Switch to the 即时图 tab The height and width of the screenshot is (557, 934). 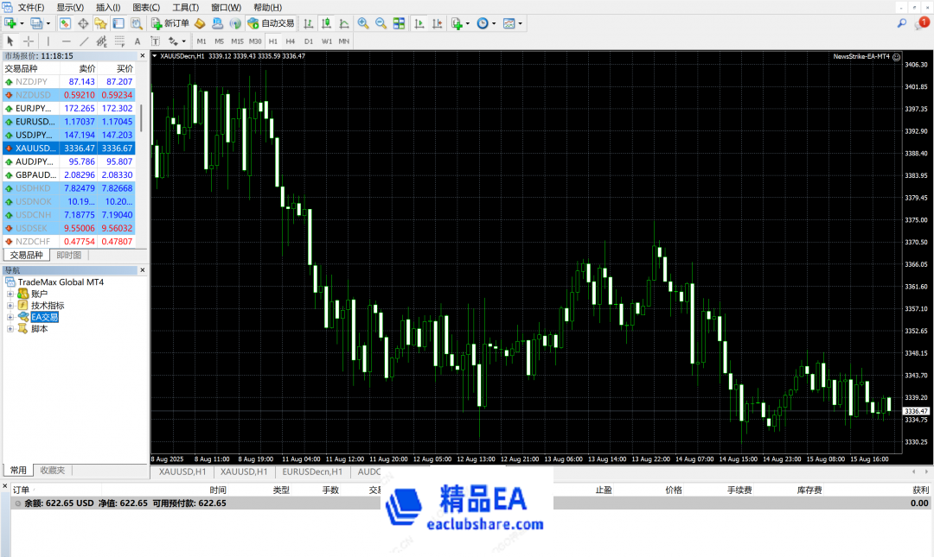point(68,255)
